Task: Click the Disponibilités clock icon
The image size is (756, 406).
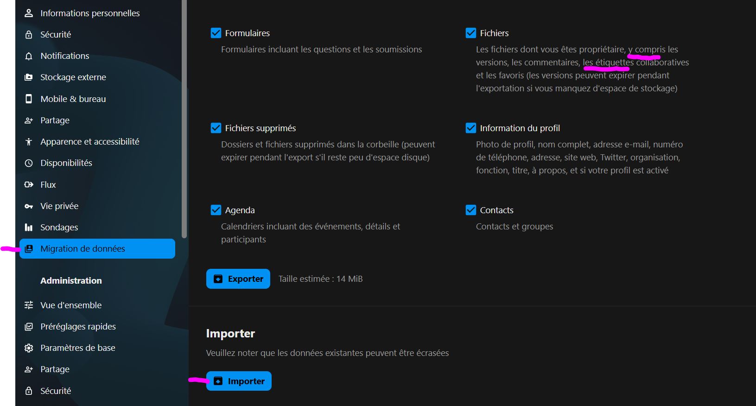Action: pos(29,163)
